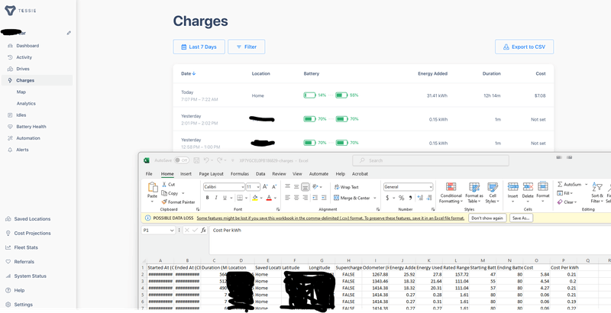Toggle Wrap Text
The height and width of the screenshot is (313, 611).
click(x=346, y=187)
